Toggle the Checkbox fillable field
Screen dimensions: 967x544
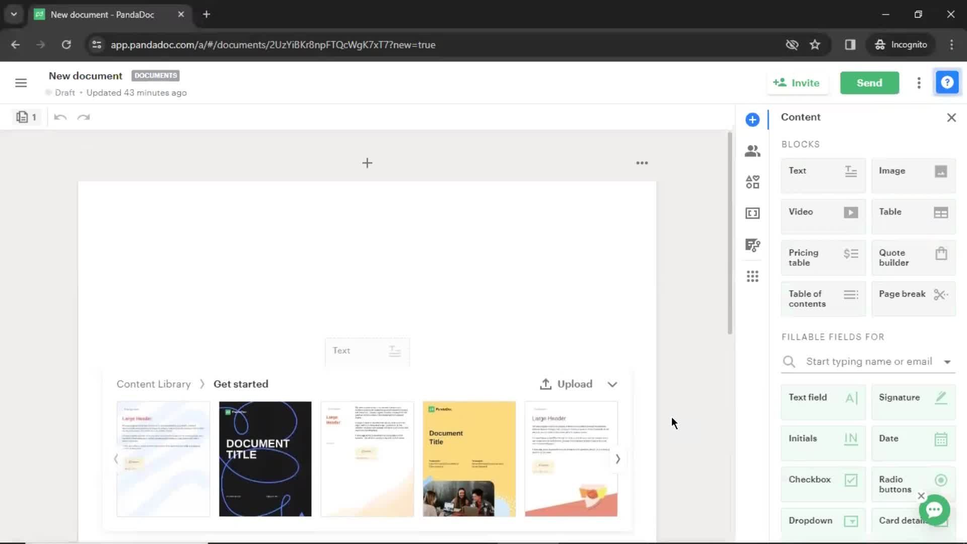tap(821, 479)
